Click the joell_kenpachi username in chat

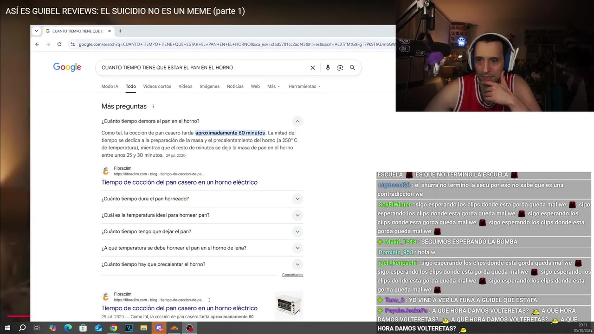[x=398, y=263]
